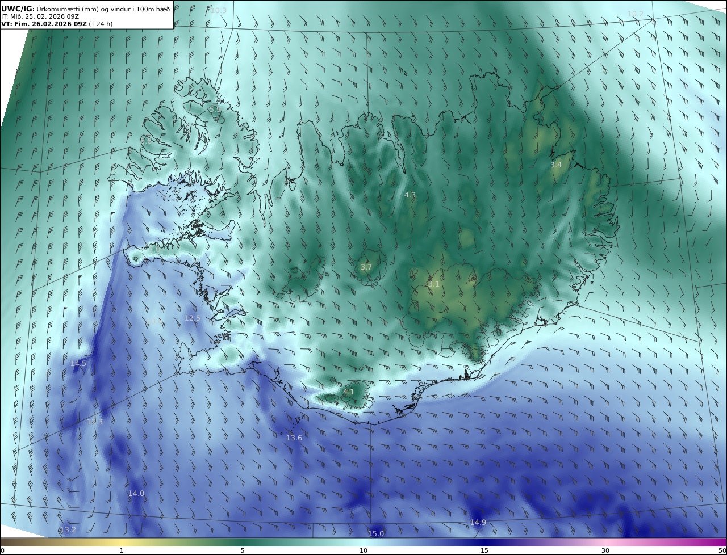This screenshot has height=555, width=727.
Task: Select the initial time line "IT: Mið. 25. 02. 2026 09Z"
Action: (40, 16)
